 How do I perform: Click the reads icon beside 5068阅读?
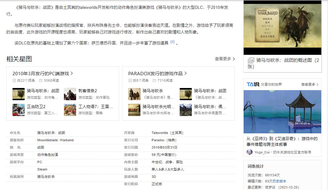tap(41, 80)
